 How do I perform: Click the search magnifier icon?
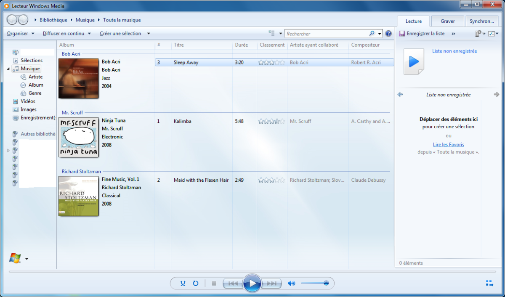tap(372, 34)
